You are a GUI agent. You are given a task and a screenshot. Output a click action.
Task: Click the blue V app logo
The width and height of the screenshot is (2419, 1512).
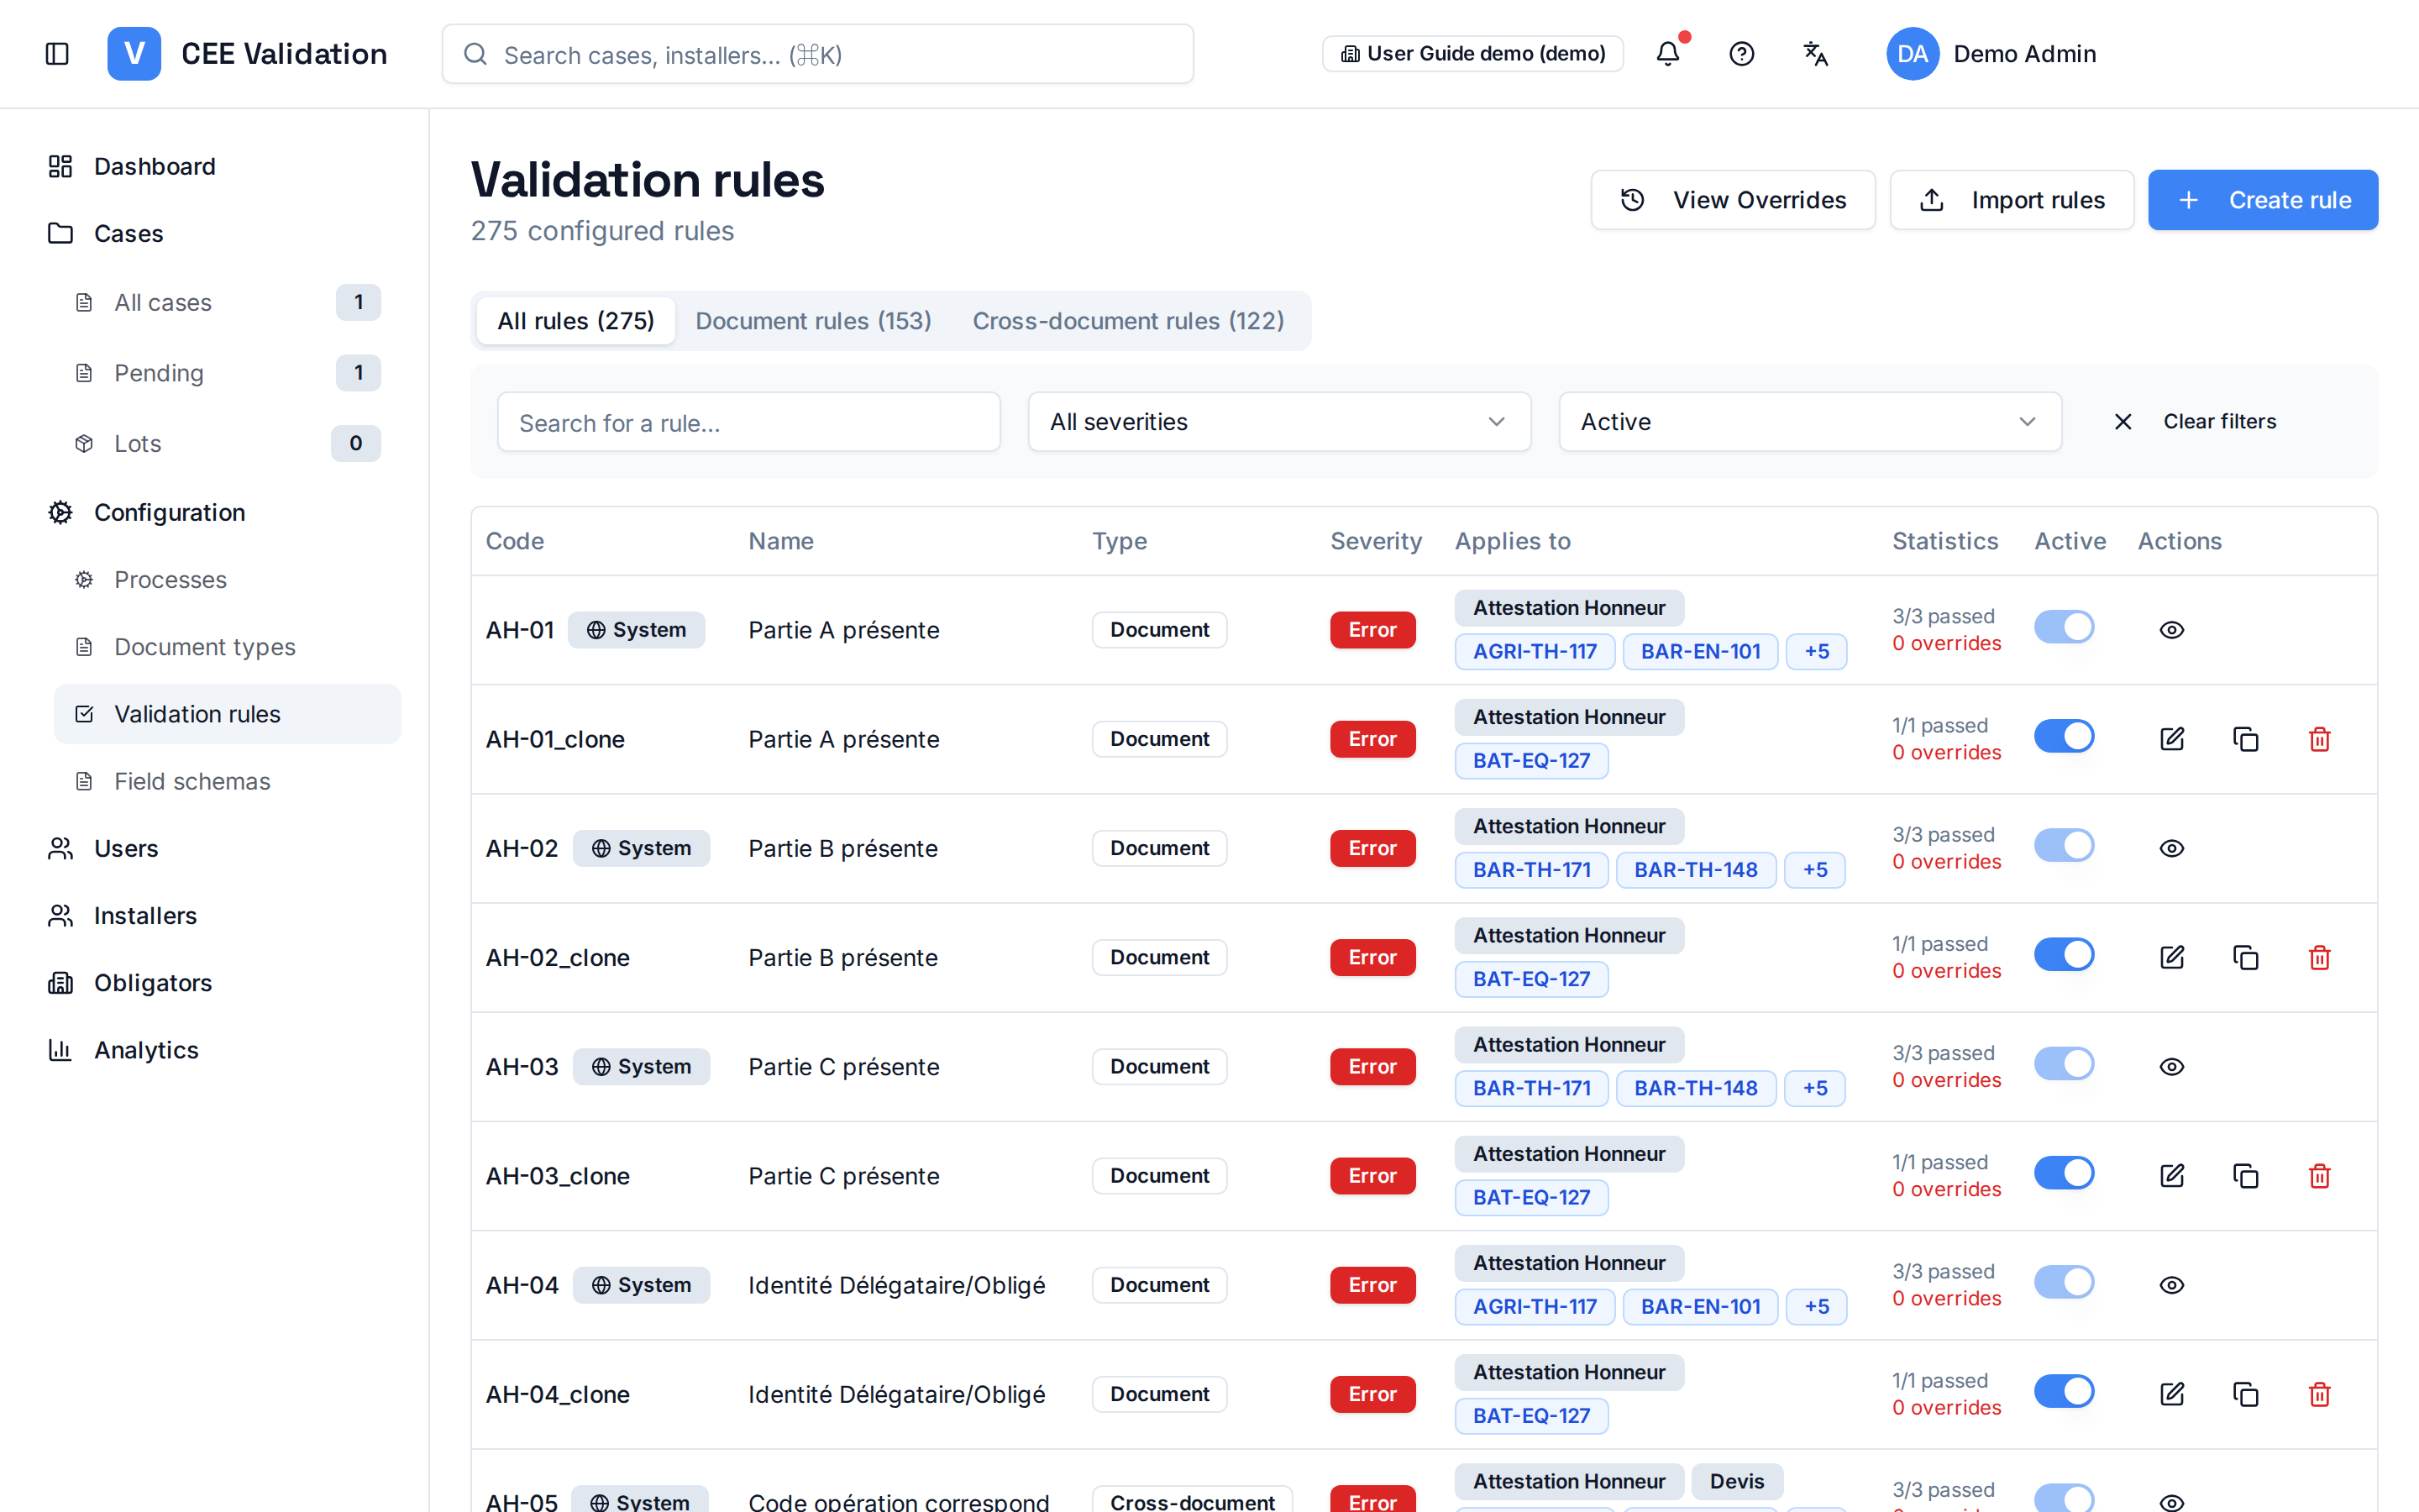pos(134,54)
